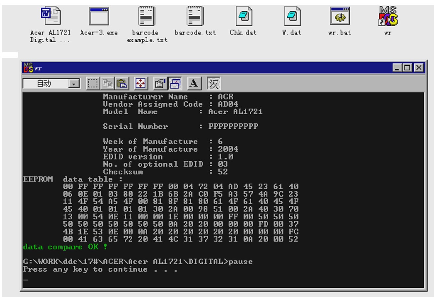Click the hex row starting '06 0E 01 03'
The width and height of the screenshot is (435, 297).
tap(180, 194)
